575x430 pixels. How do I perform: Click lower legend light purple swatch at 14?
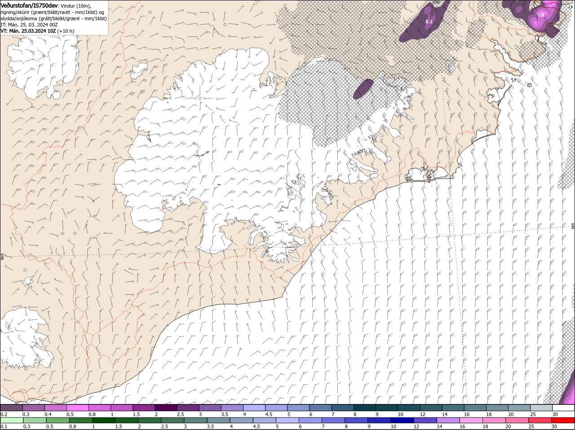448,420
